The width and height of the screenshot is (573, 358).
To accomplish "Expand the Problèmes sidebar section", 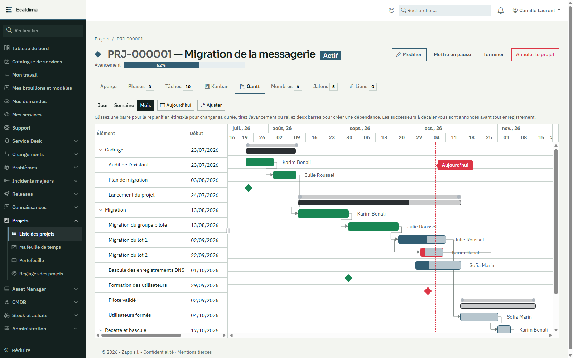I will (x=43, y=168).
